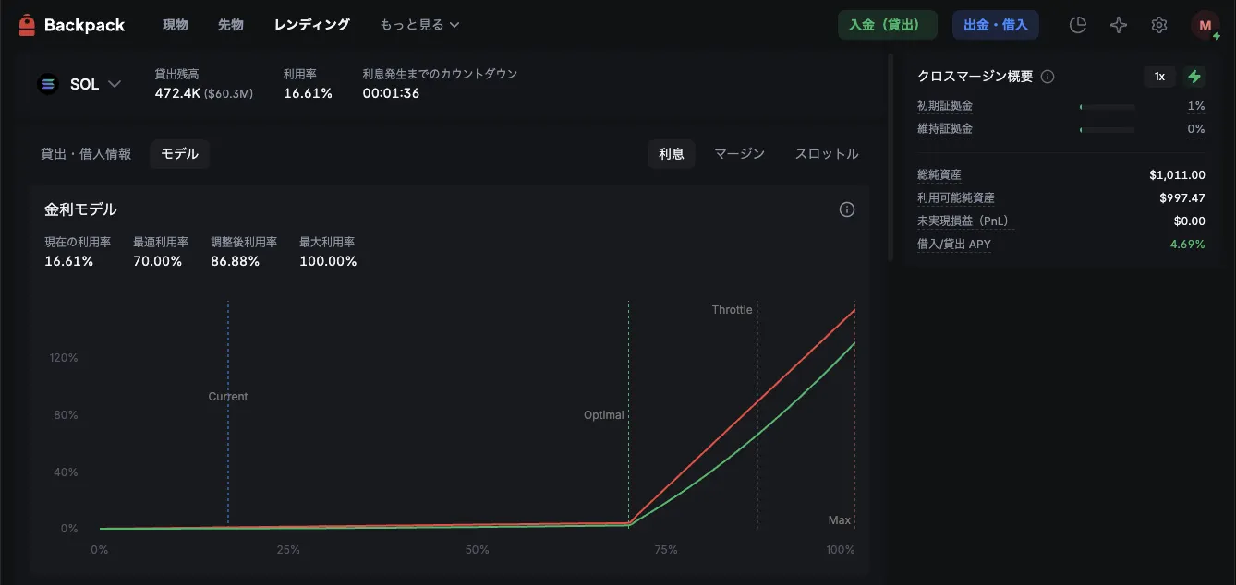Click the 入金（貸出） button
The width and height of the screenshot is (1236, 585).
point(887,25)
